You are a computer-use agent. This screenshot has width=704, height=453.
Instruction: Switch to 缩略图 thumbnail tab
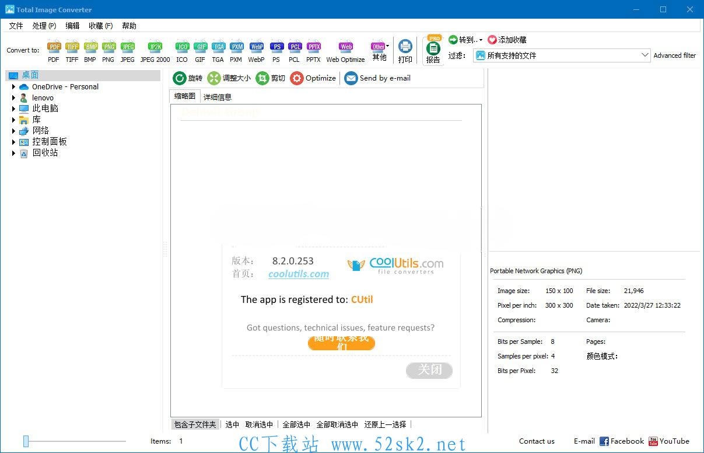(x=185, y=96)
